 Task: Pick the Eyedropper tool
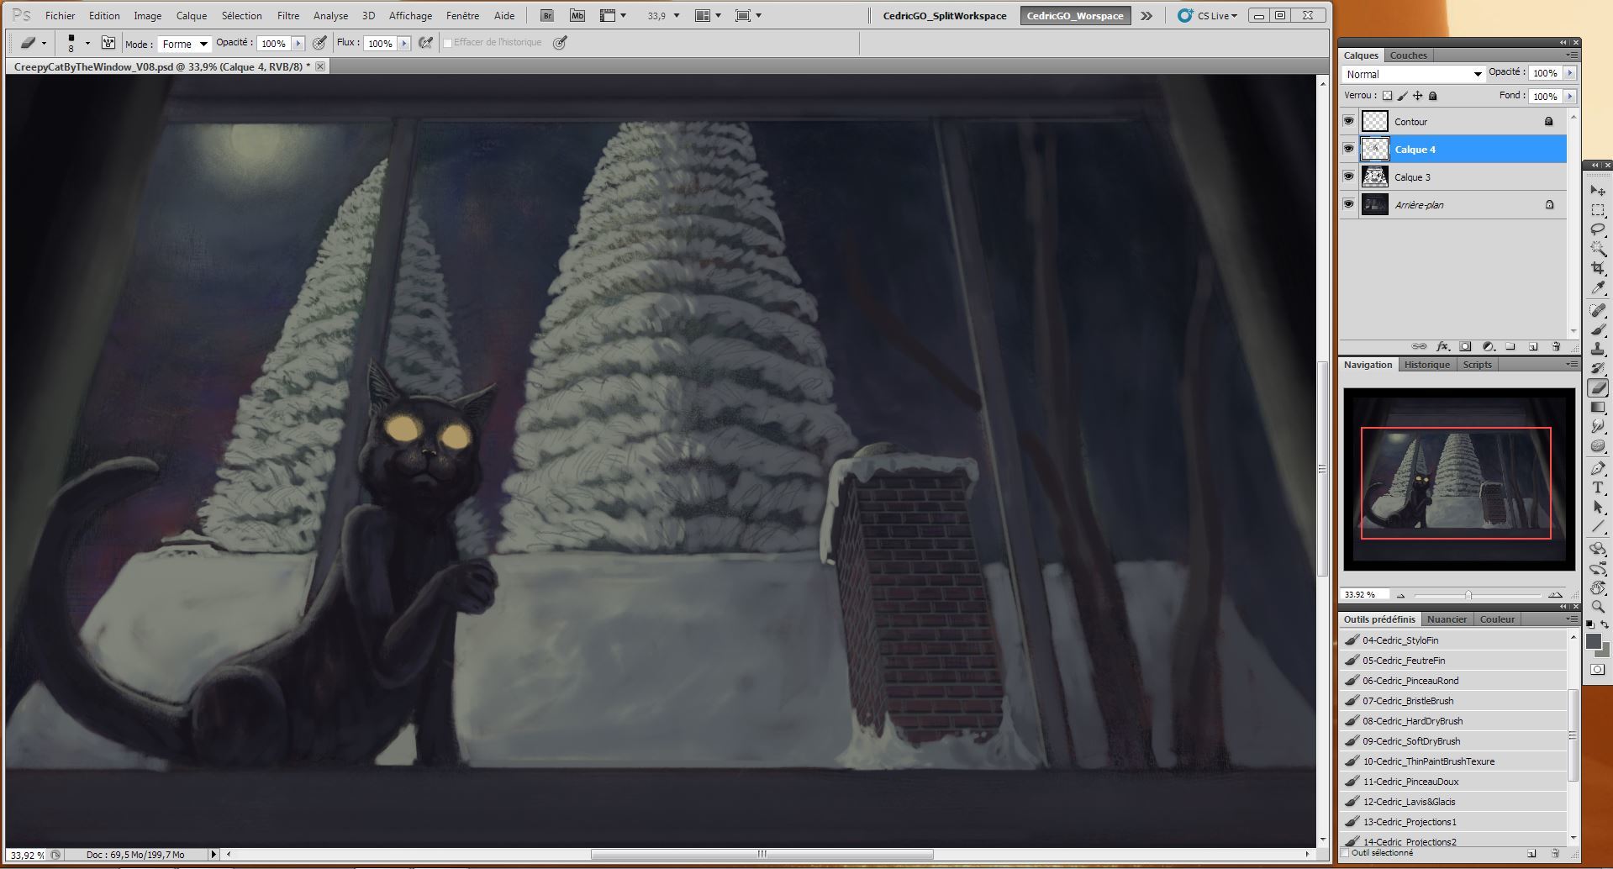(x=1598, y=287)
